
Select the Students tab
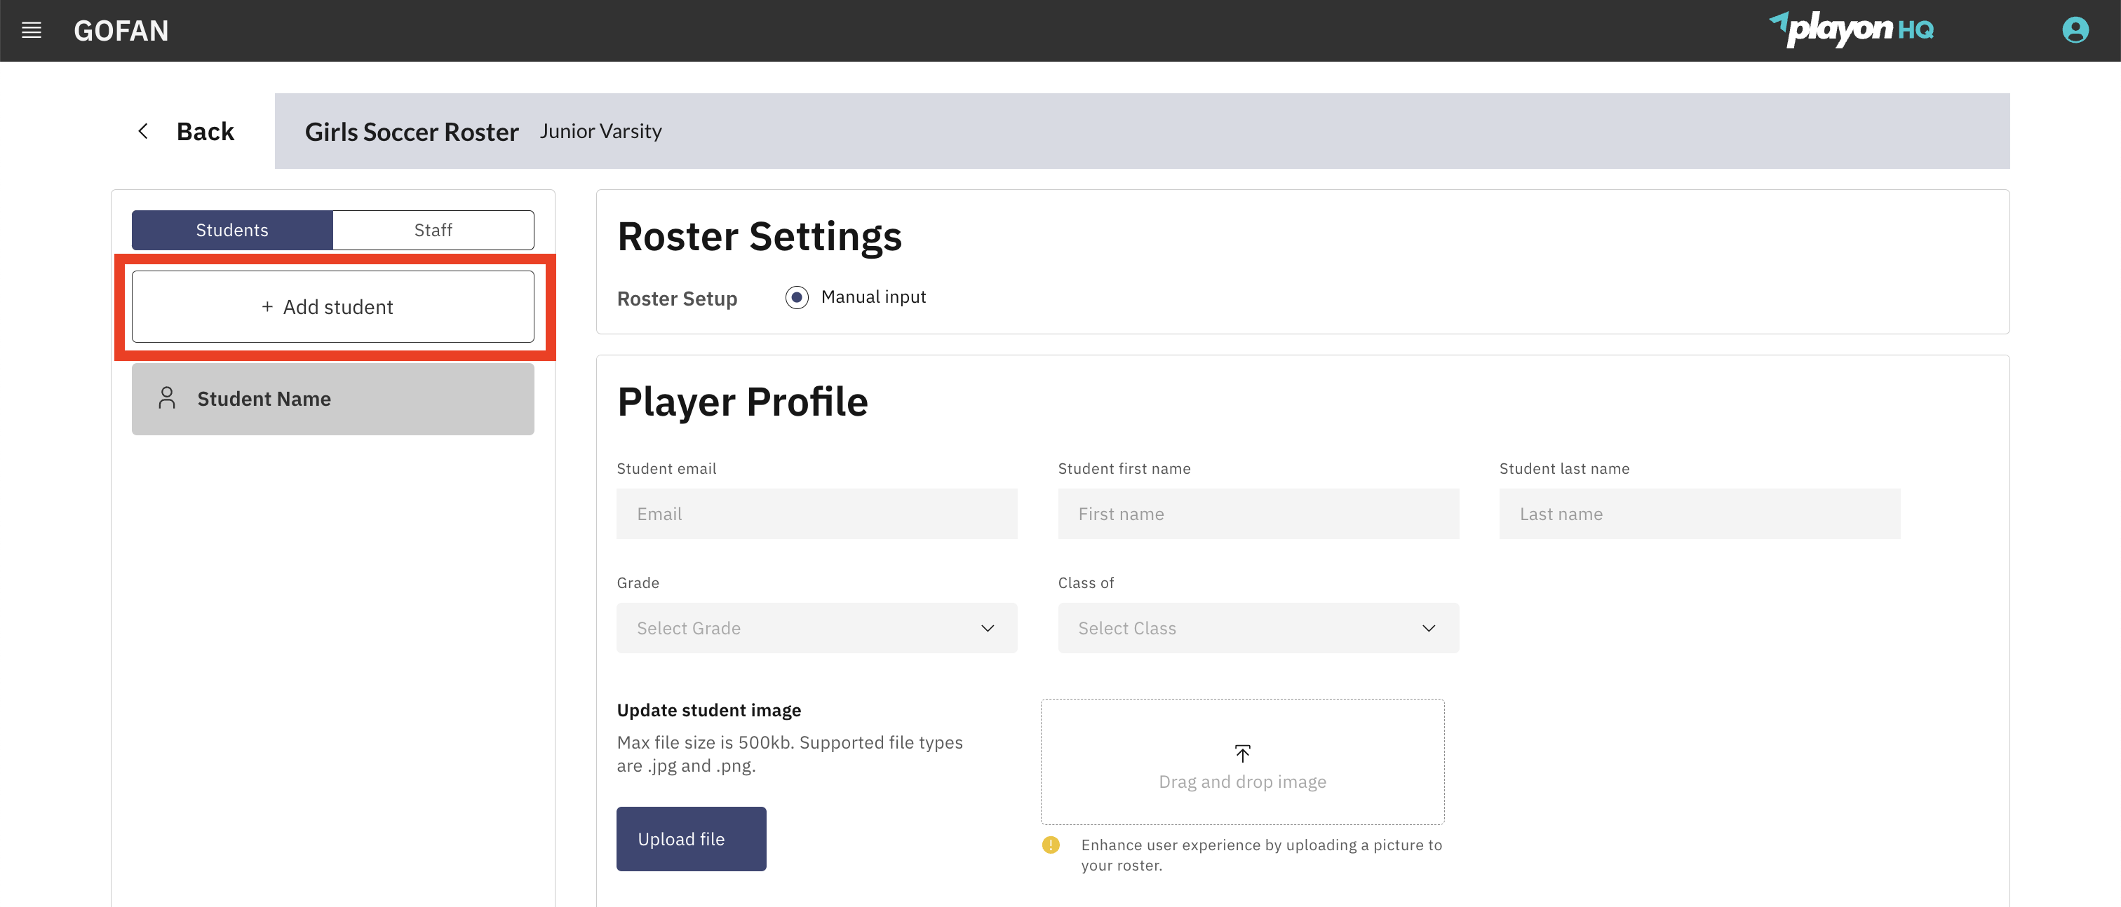231,230
